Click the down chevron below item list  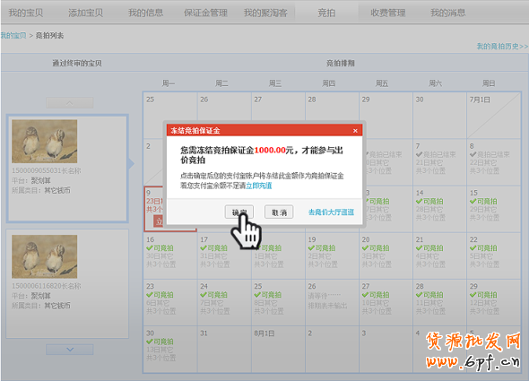click(70, 350)
